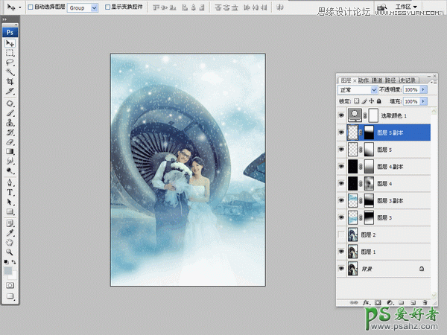
Task: Select the 图层 5 layer
Action: [x=388, y=149]
